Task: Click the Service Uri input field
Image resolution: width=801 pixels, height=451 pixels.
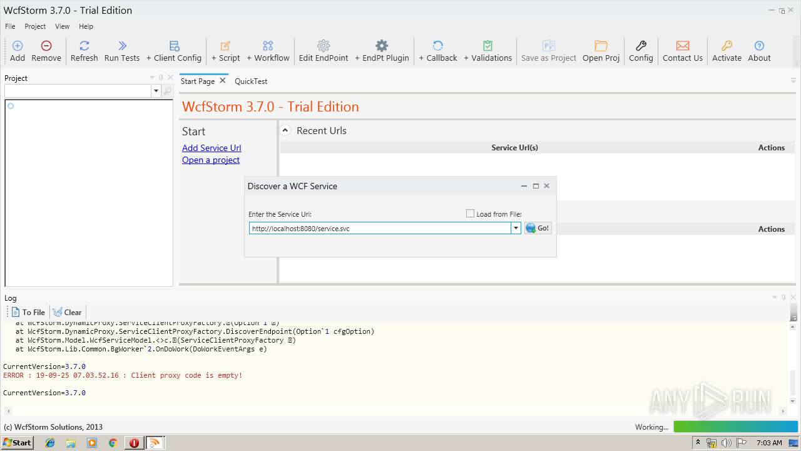Action: click(380, 229)
